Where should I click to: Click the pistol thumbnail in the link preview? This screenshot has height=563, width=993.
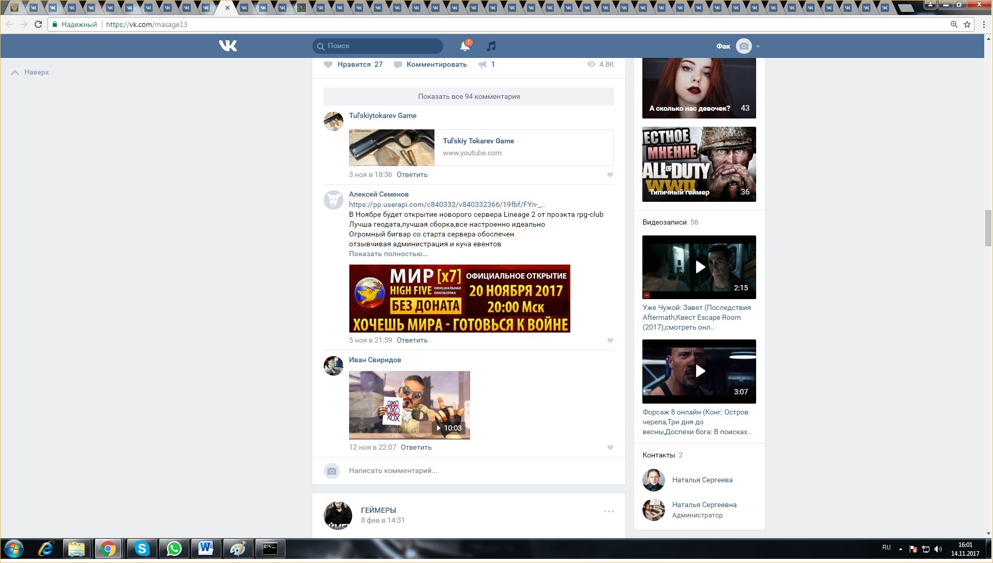tap(392, 147)
